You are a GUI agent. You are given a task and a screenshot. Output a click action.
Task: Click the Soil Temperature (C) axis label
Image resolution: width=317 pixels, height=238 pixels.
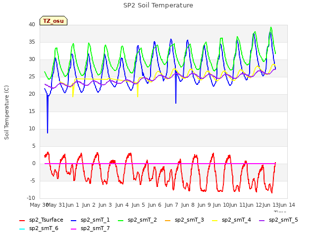[x=6, y=113]
